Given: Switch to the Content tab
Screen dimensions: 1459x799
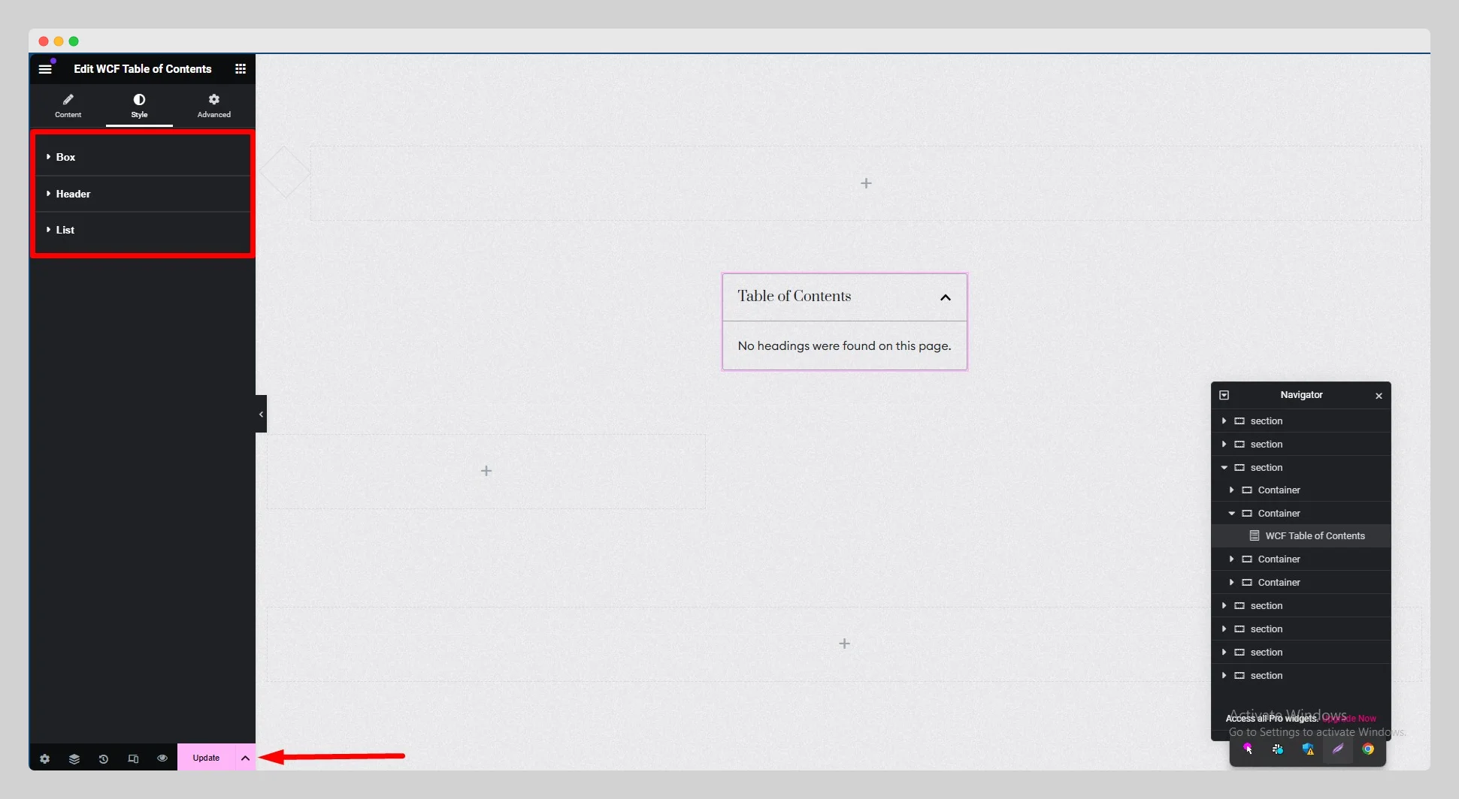Looking at the screenshot, I should click(68, 106).
